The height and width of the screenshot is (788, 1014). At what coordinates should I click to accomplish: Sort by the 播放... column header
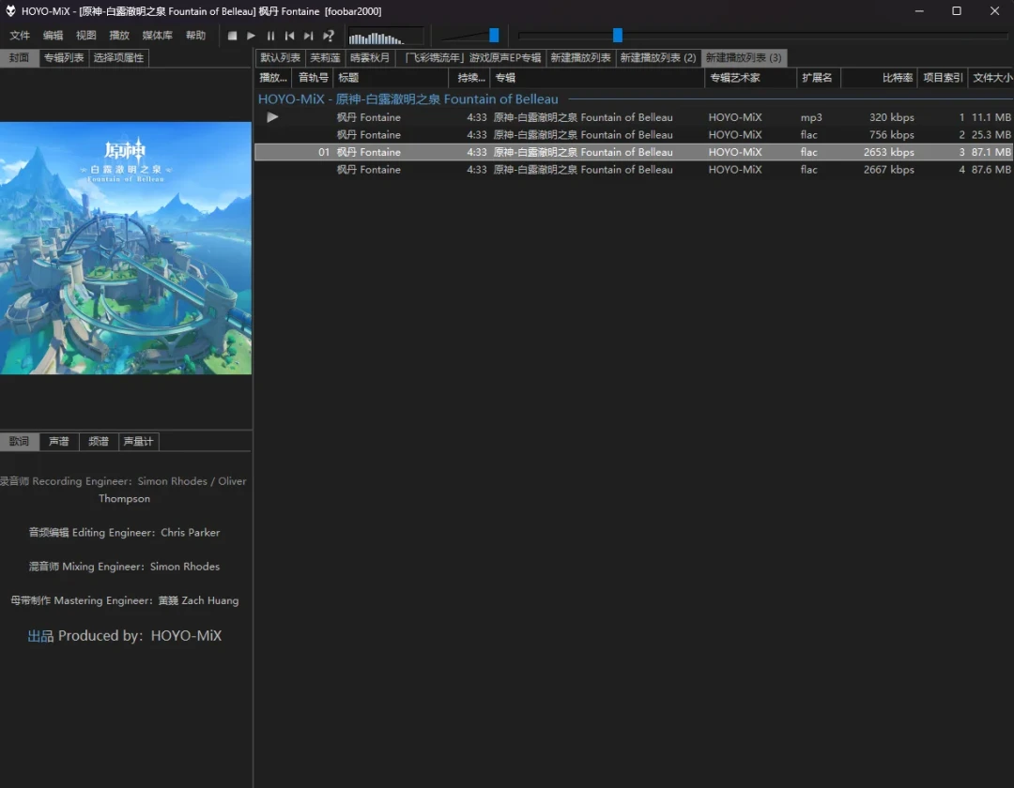pyautogui.click(x=273, y=78)
